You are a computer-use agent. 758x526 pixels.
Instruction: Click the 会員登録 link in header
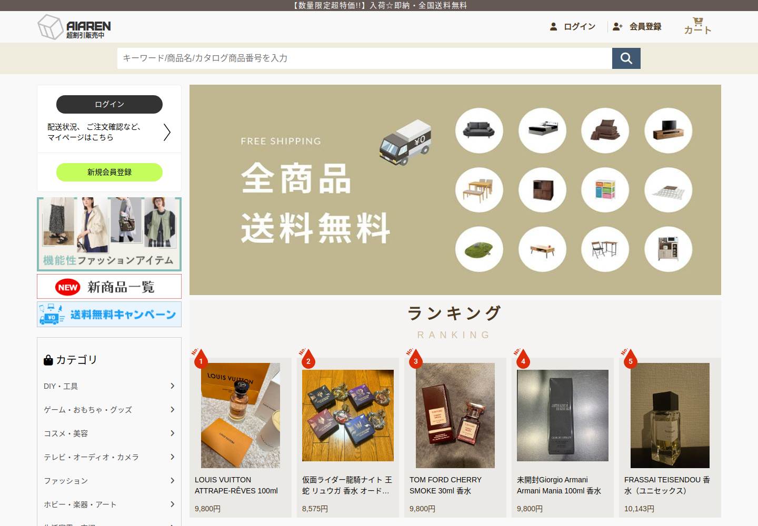(x=645, y=26)
